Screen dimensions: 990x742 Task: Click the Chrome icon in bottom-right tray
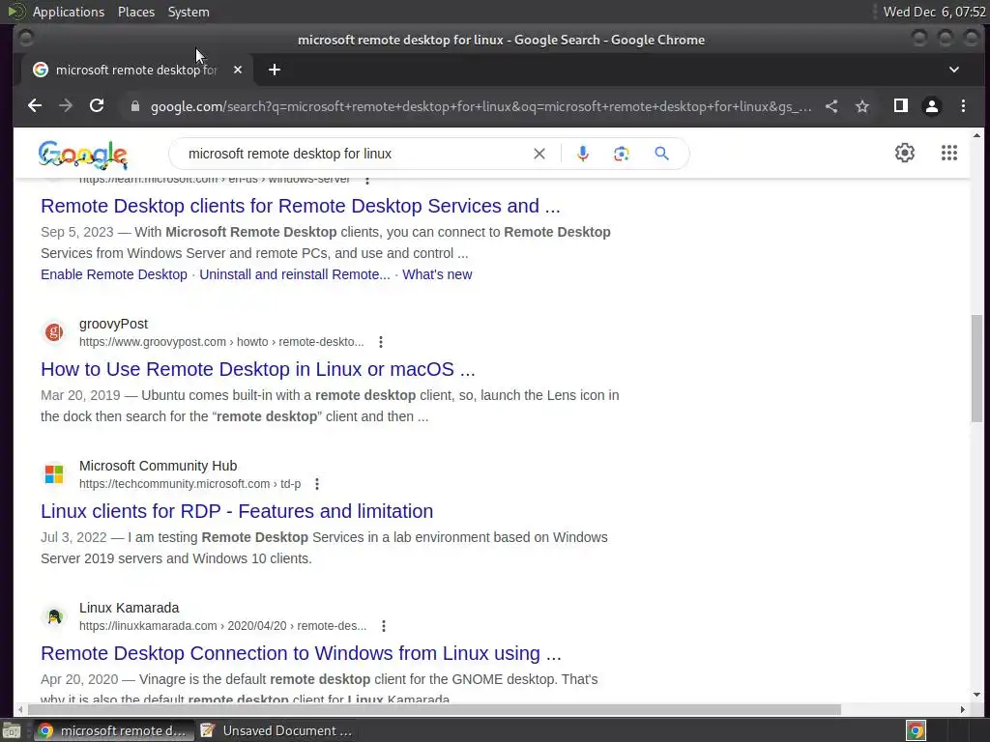(916, 730)
